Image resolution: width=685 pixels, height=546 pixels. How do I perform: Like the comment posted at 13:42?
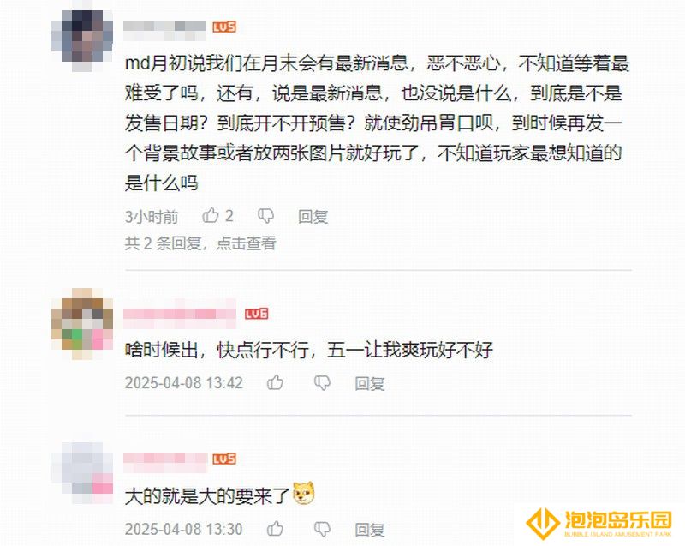[275, 382]
